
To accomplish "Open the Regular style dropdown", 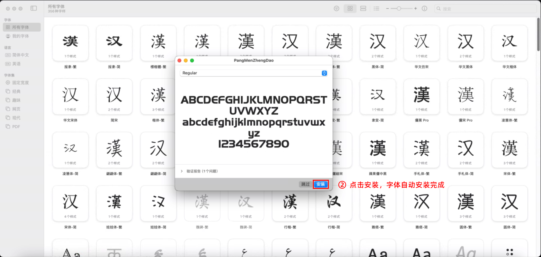I will pyautogui.click(x=254, y=73).
